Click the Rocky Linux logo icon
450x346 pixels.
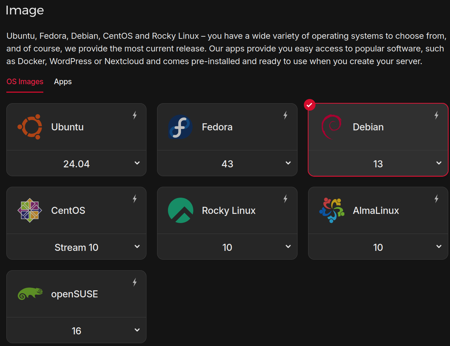coord(181,210)
